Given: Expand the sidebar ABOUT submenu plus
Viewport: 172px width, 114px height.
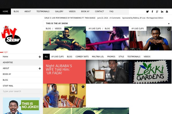Looking at the screenshot, I should (40, 68).
